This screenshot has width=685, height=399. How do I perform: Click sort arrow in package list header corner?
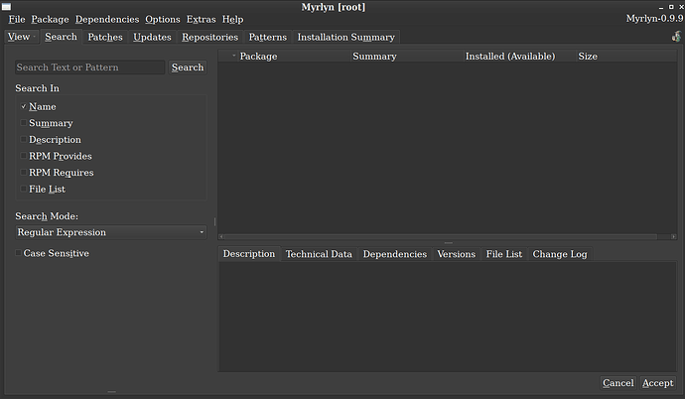click(x=234, y=57)
